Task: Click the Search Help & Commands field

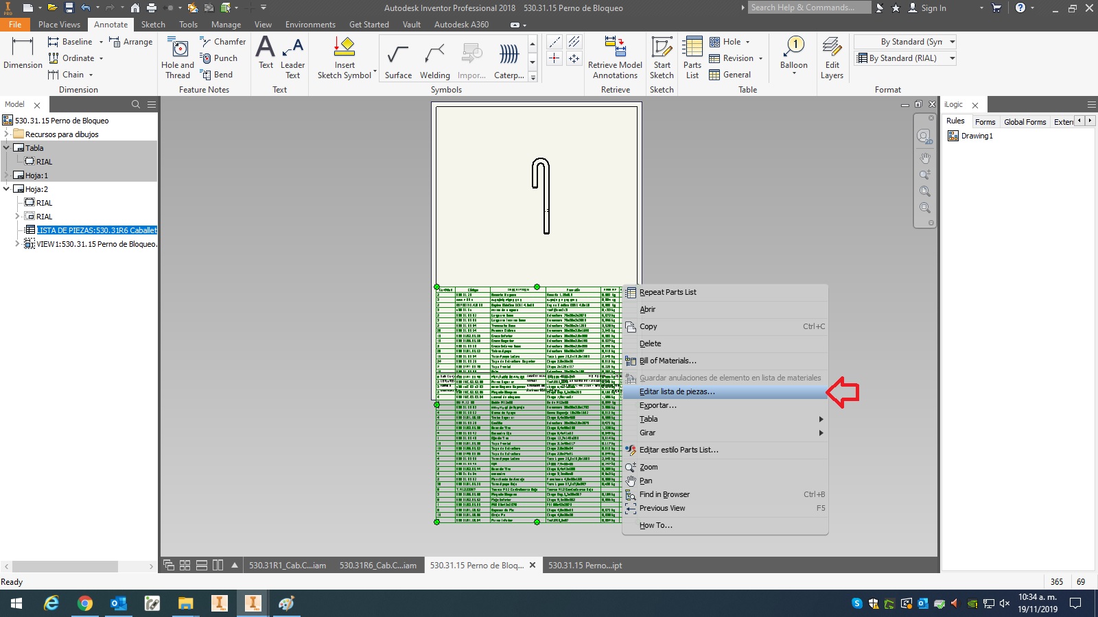Action: click(809, 8)
